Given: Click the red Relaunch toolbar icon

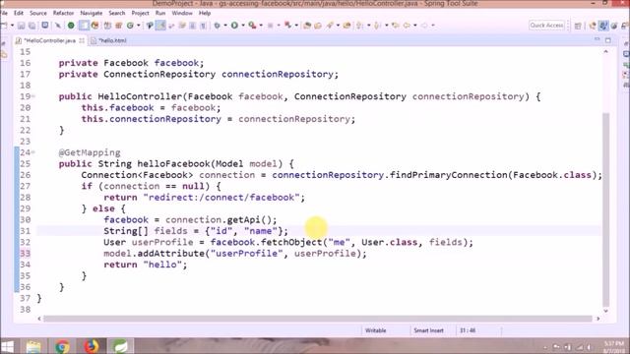Looking at the screenshot, I should coord(287,26).
